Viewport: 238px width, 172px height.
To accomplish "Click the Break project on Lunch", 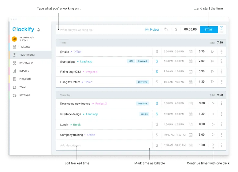I will click(x=77, y=125).
